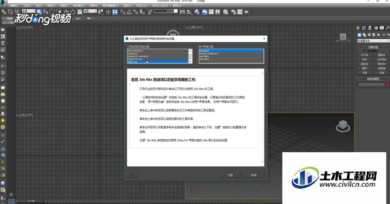Open the Schematic View icon

(x=218, y=12)
